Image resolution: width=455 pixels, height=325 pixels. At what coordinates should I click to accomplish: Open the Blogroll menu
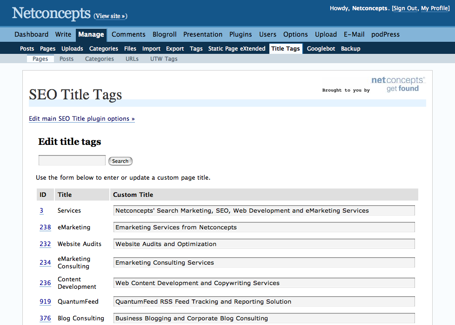[x=165, y=34]
